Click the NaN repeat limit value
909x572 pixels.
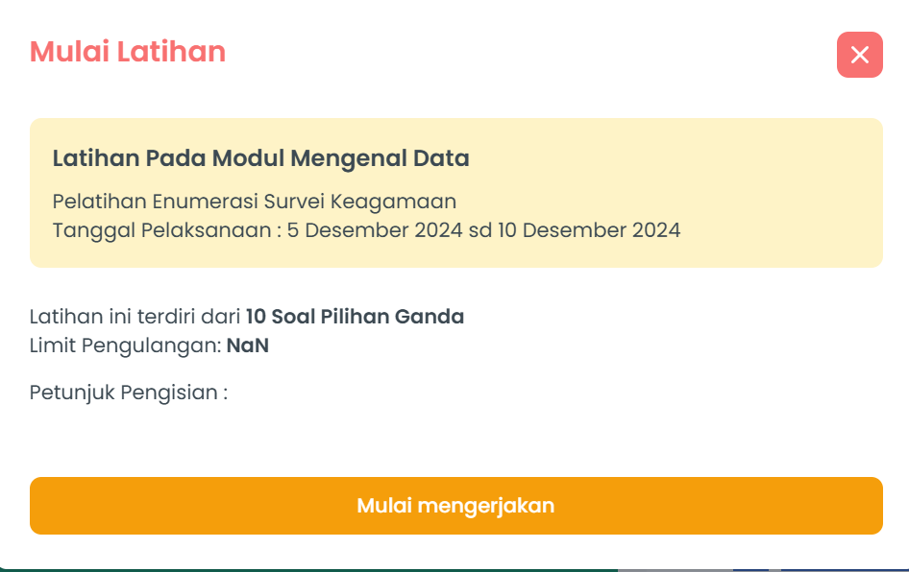click(x=248, y=346)
